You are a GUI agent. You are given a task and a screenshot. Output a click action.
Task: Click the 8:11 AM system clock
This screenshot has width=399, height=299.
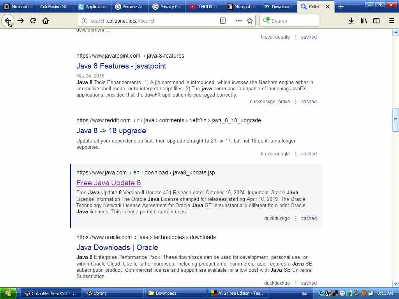pyautogui.click(x=385, y=294)
